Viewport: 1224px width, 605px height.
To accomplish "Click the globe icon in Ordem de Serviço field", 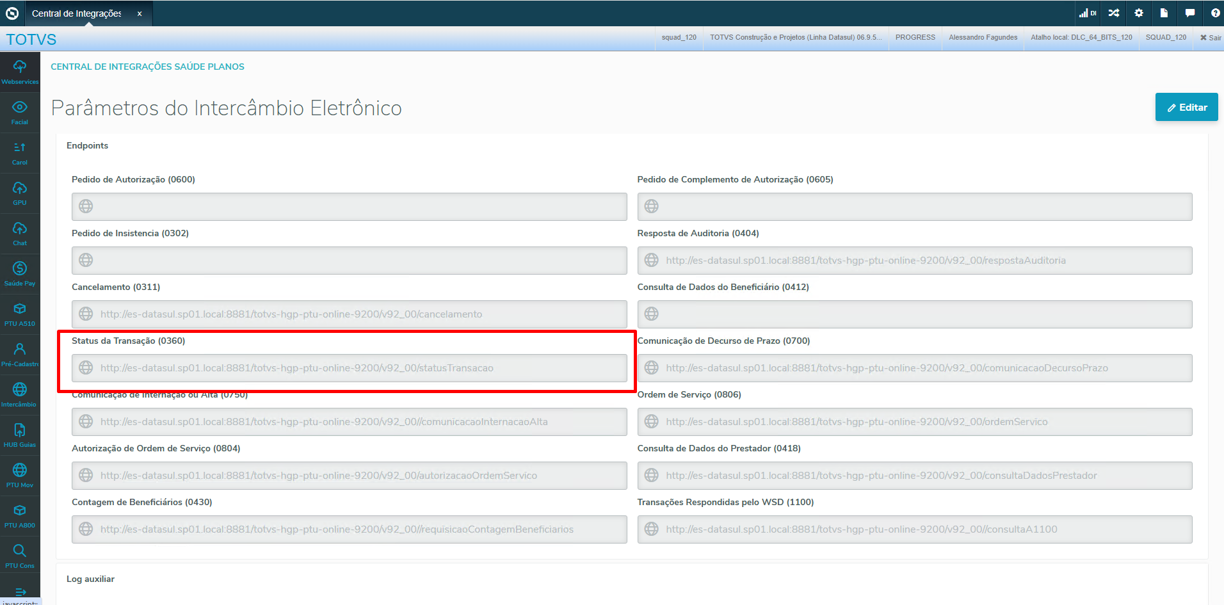I will pyautogui.click(x=651, y=421).
